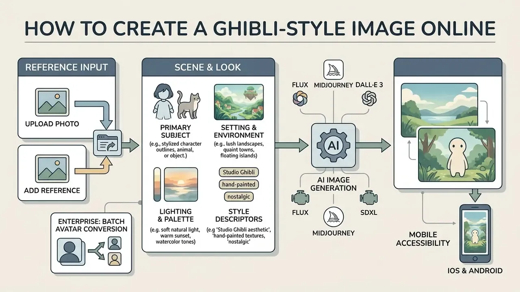
Task: Select the 'nostalgic' style tag
Action: pos(238,197)
